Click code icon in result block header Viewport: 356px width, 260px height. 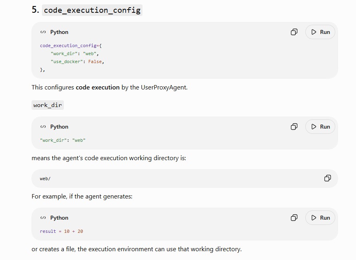pos(43,218)
